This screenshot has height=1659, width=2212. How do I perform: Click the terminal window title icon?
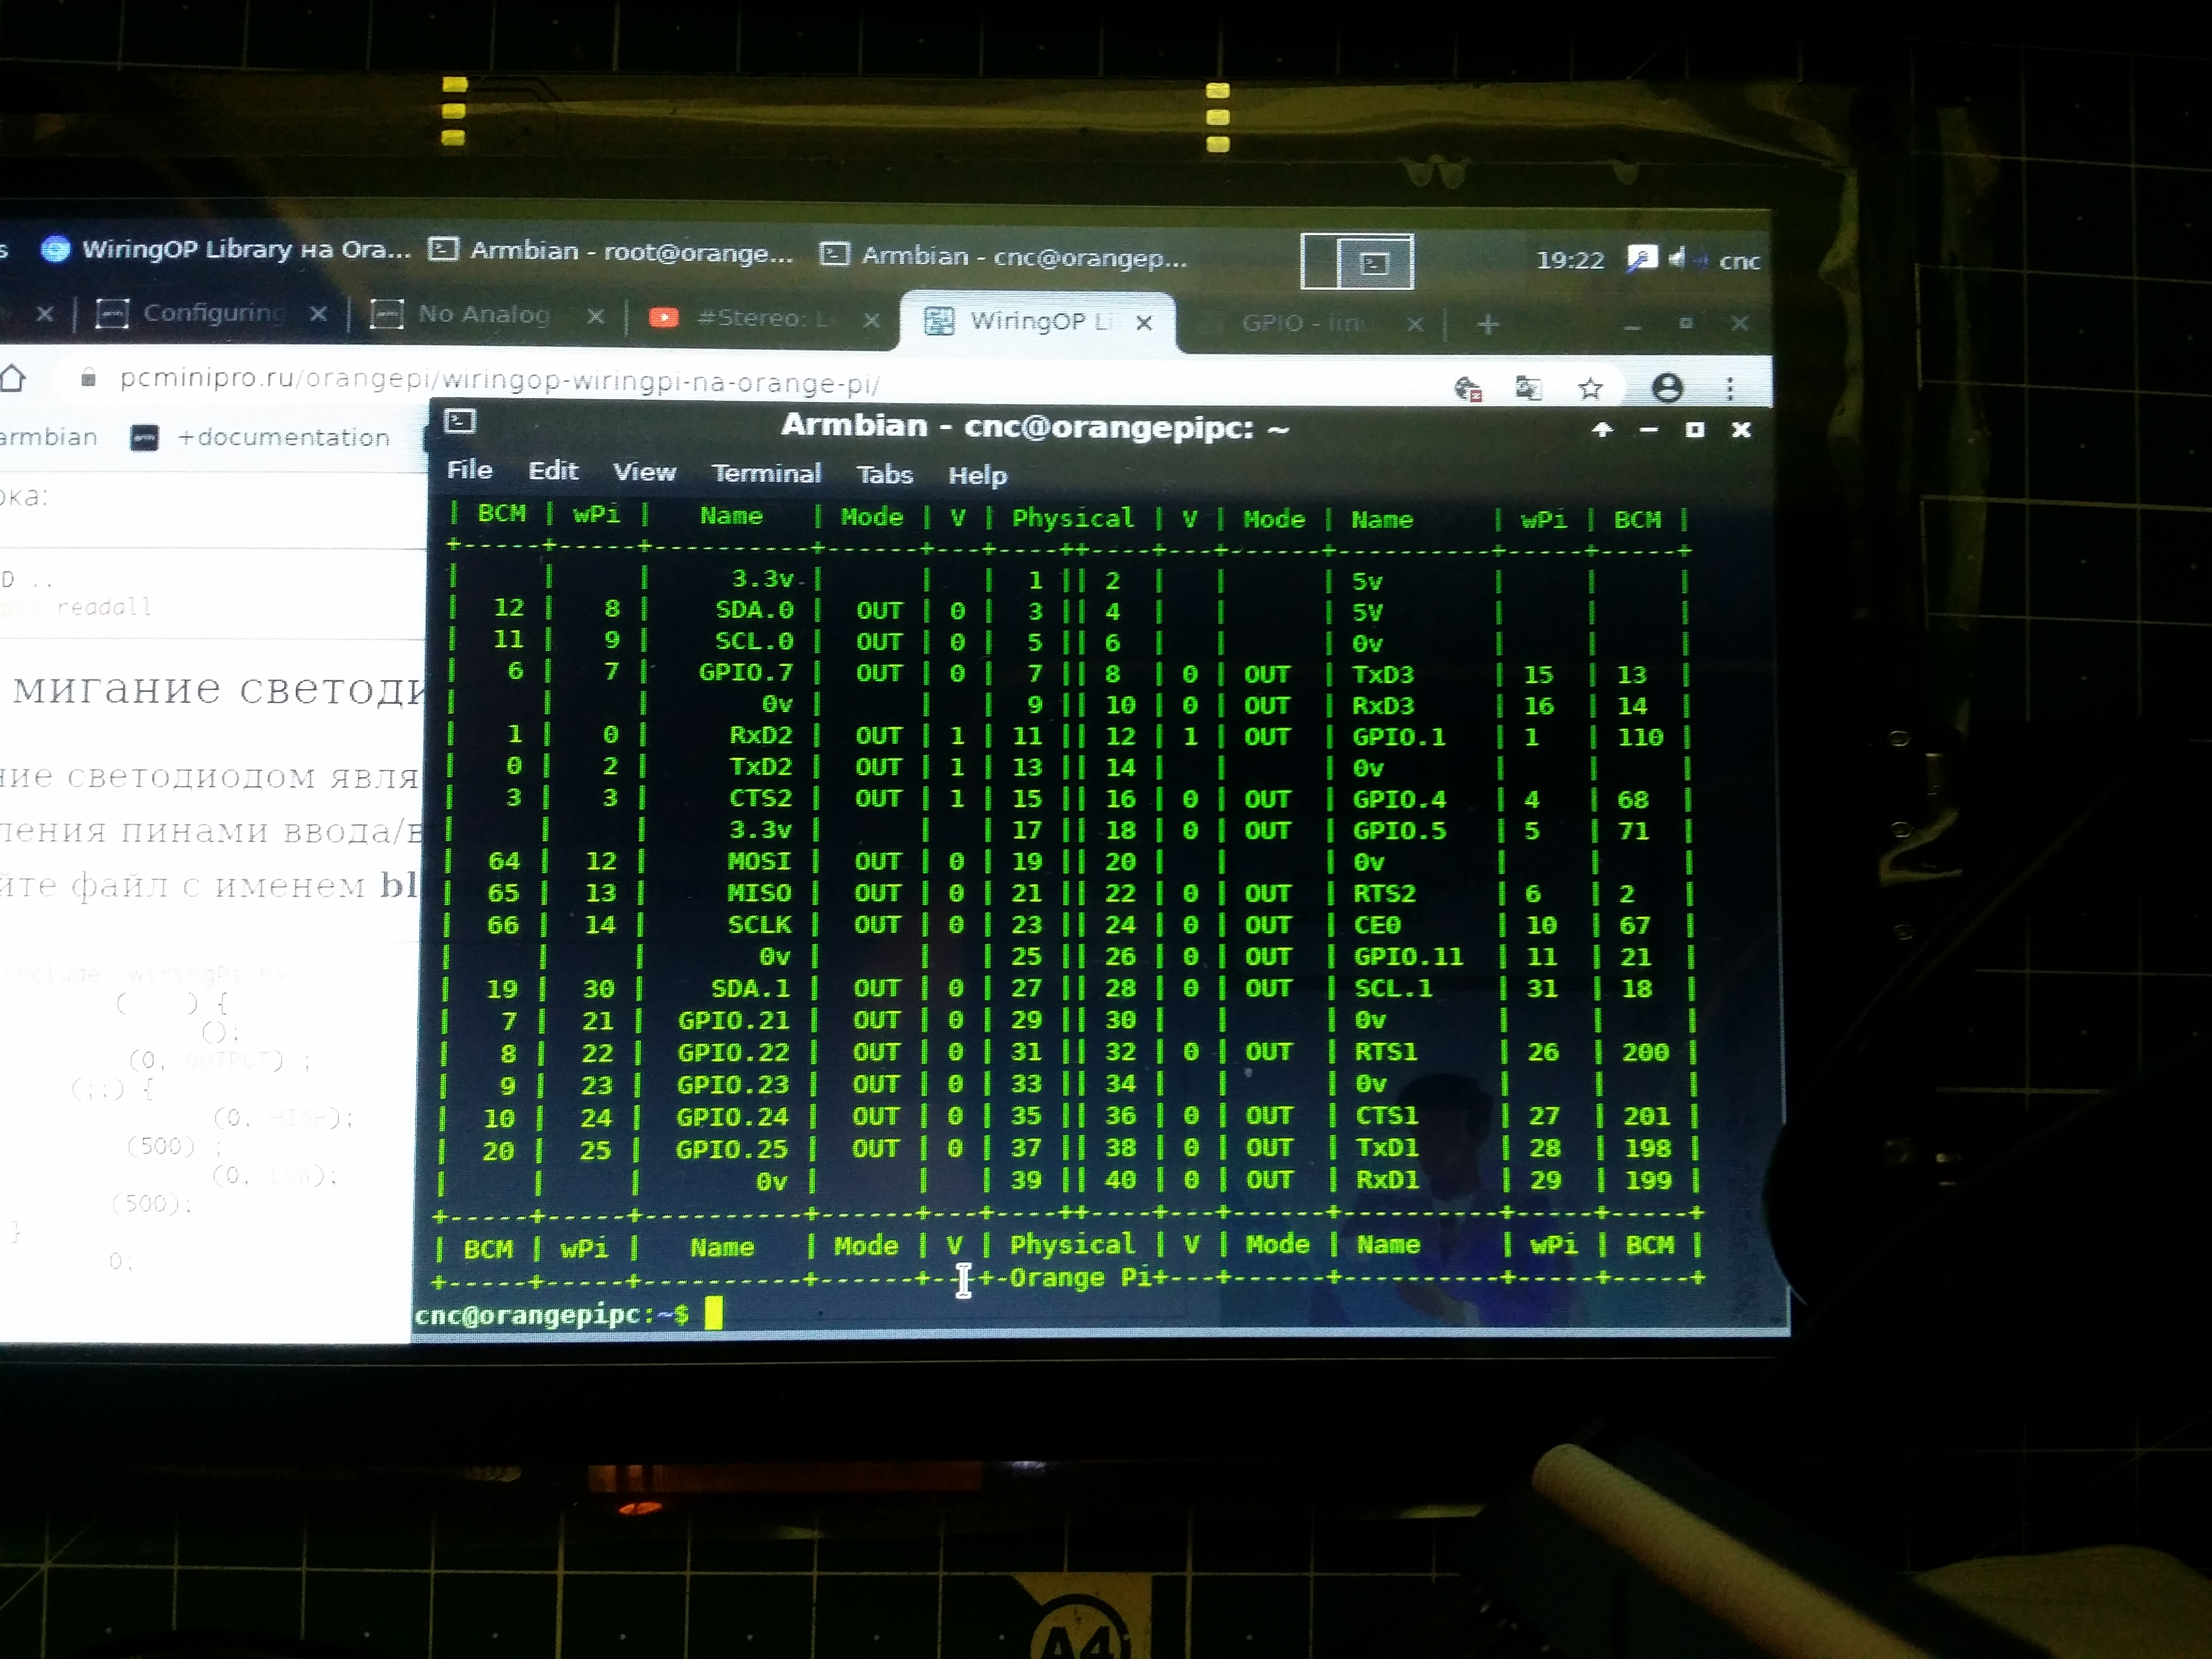pyautogui.click(x=459, y=421)
